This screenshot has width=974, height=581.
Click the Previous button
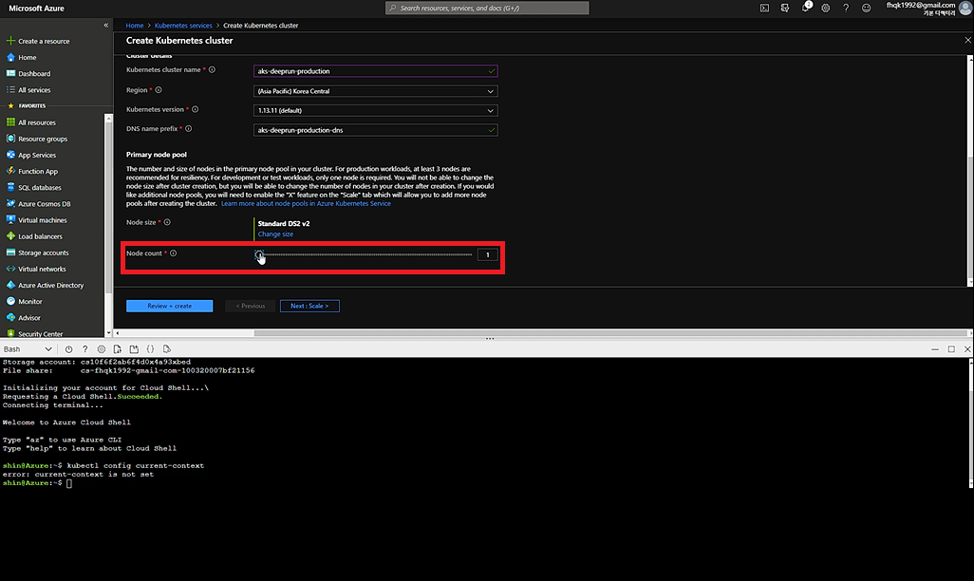point(251,306)
